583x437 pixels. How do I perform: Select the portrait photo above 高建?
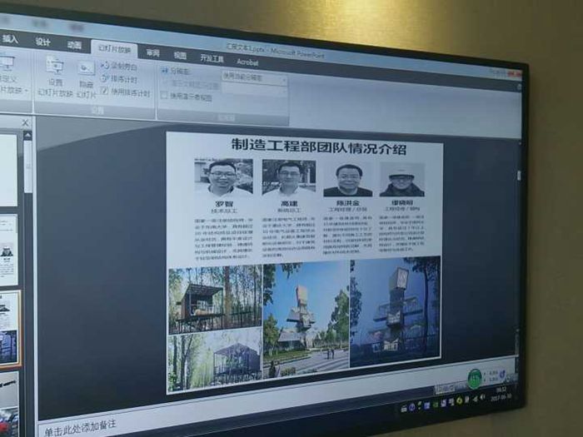click(x=289, y=177)
